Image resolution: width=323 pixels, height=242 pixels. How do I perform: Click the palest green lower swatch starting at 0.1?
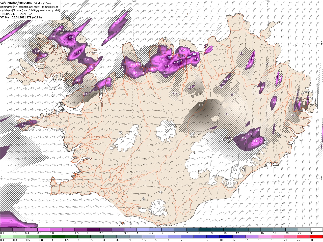(7, 237)
